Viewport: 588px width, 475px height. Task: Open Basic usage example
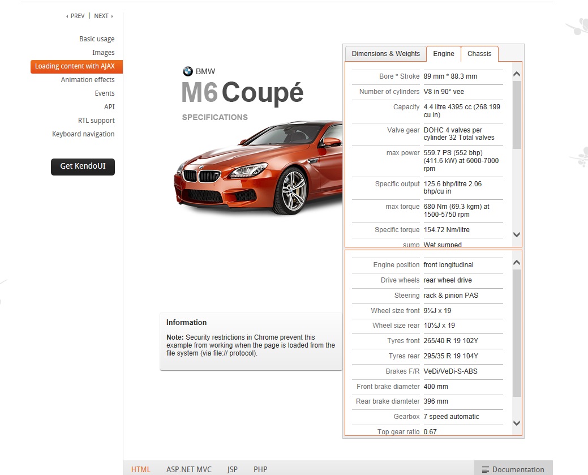tap(97, 39)
